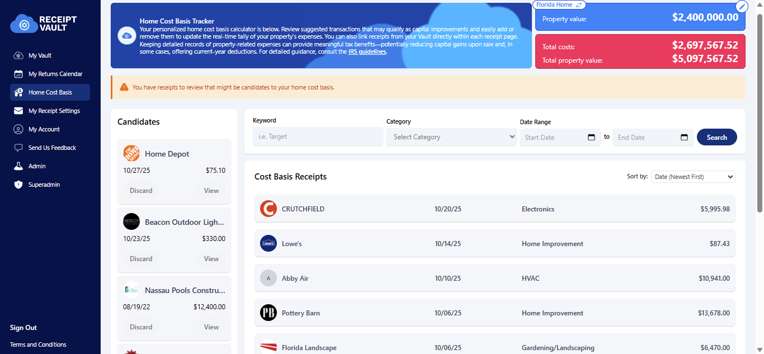
Task: View the Beacon Outdoor Lighting receipt
Action: [x=211, y=259]
